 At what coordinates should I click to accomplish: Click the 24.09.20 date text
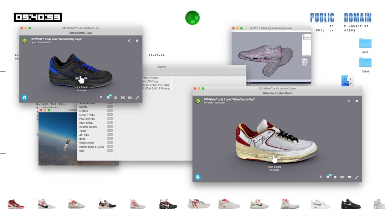coord(156,55)
